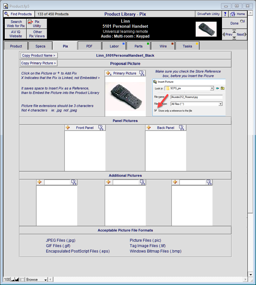The width and height of the screenshot is (256, 285).
Task: Click the 133 of 450 Products count
Action: click(53, 14)
